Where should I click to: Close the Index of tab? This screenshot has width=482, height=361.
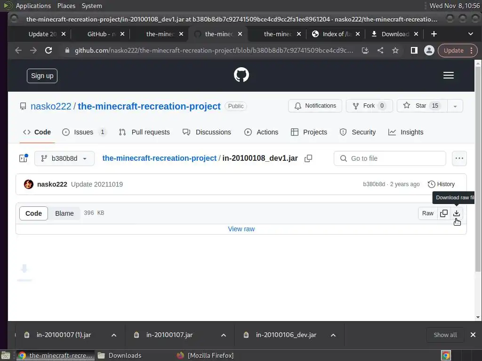coord(358,34)
